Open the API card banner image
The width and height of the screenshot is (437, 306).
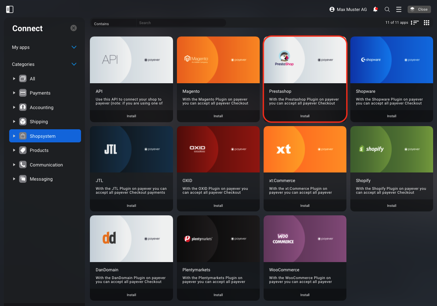[x=131, y=60]
